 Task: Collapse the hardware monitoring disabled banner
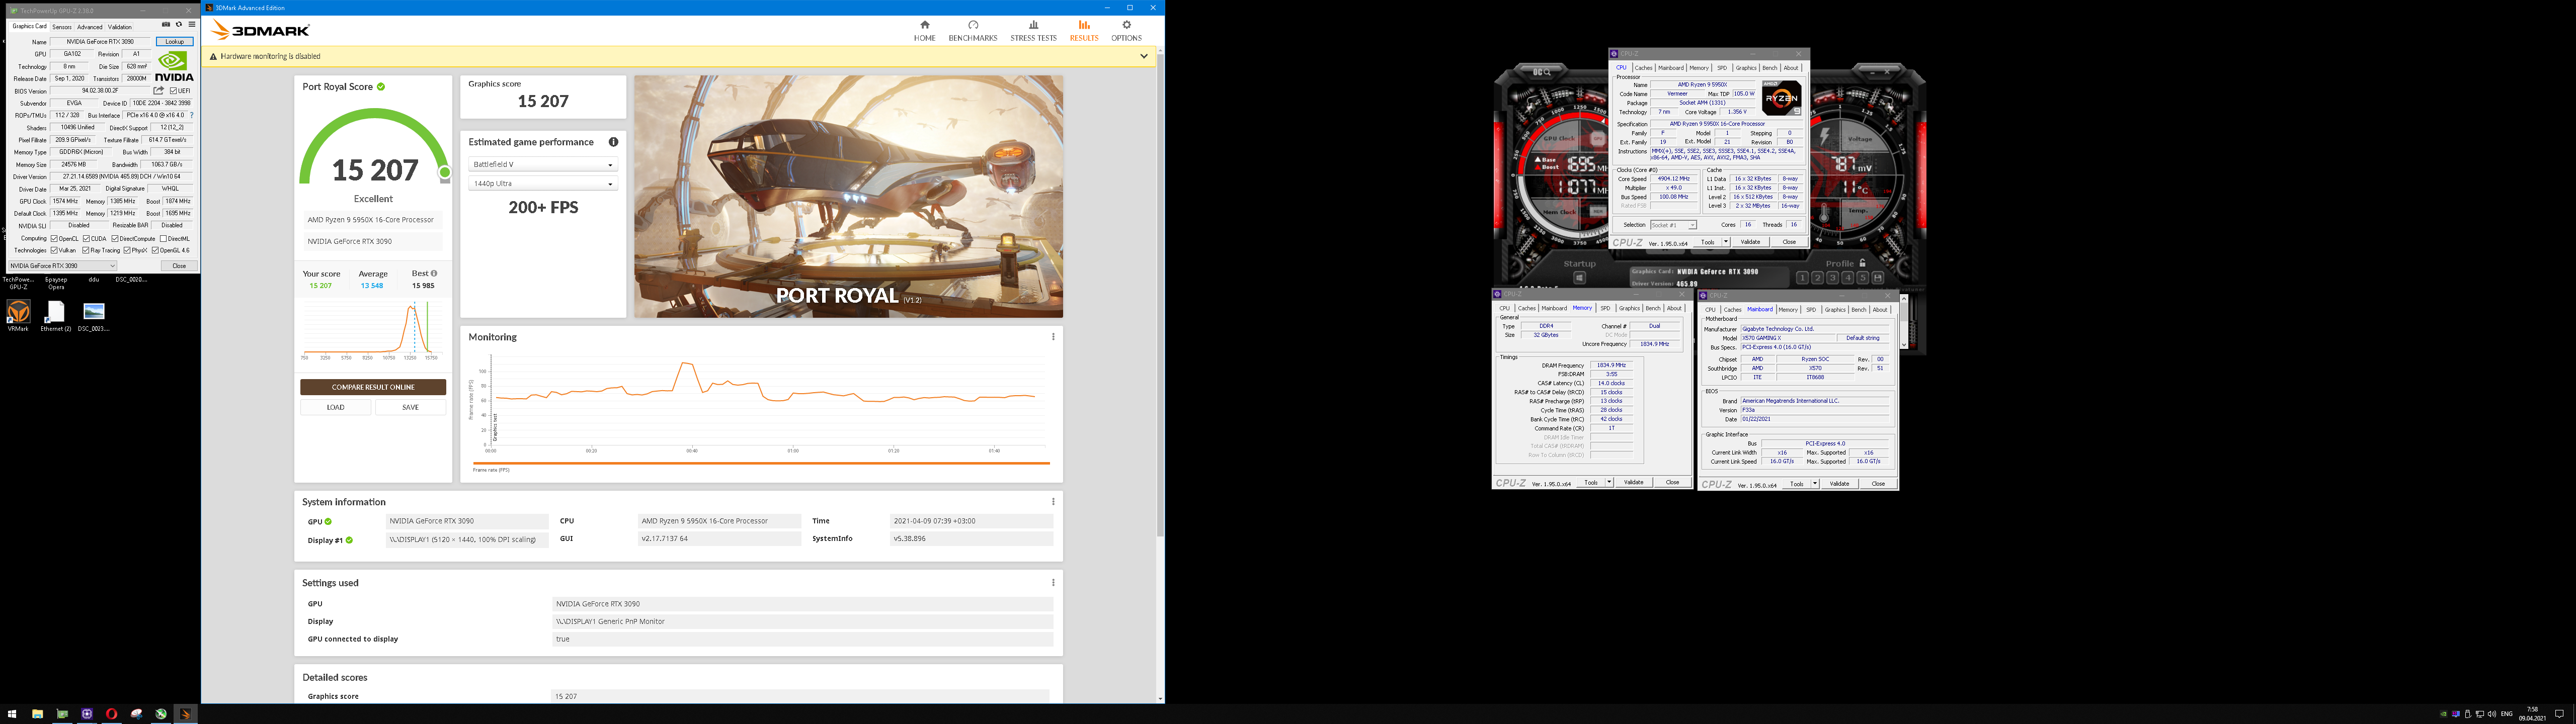pyautogui.click(x=1144, y=56)
